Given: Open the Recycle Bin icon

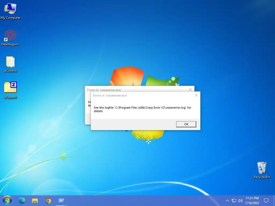Looking at the screenshot, I should click(x=262, y=170).
